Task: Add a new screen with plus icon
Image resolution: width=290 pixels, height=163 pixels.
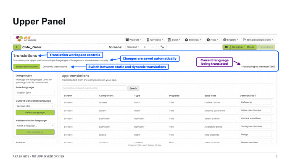Action: 145,47
